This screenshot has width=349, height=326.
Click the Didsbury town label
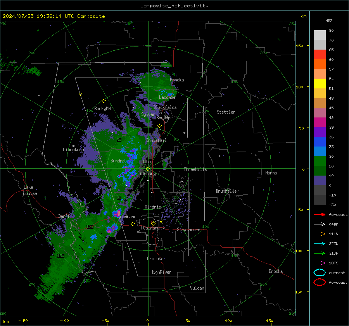click(x=146, y=174)
